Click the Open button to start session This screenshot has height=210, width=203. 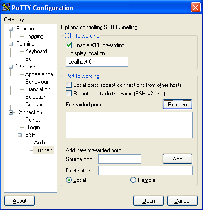(149, 201)
